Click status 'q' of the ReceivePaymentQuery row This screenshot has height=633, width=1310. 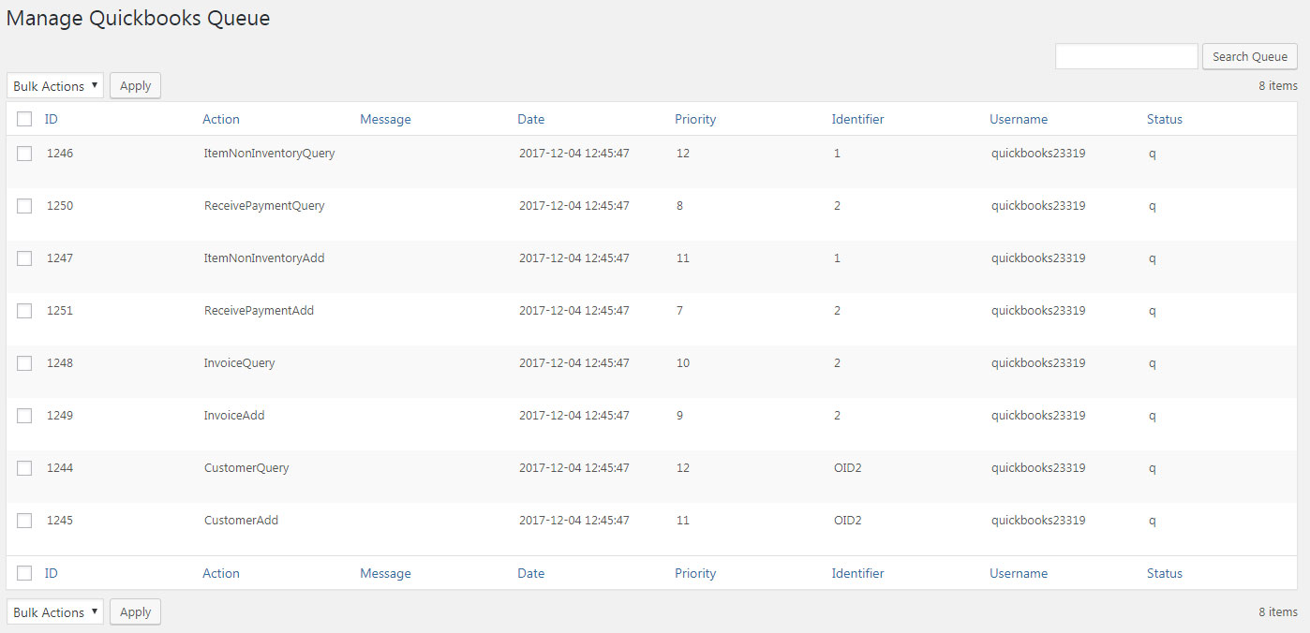pyautogui.click(x=1153, y=206)
